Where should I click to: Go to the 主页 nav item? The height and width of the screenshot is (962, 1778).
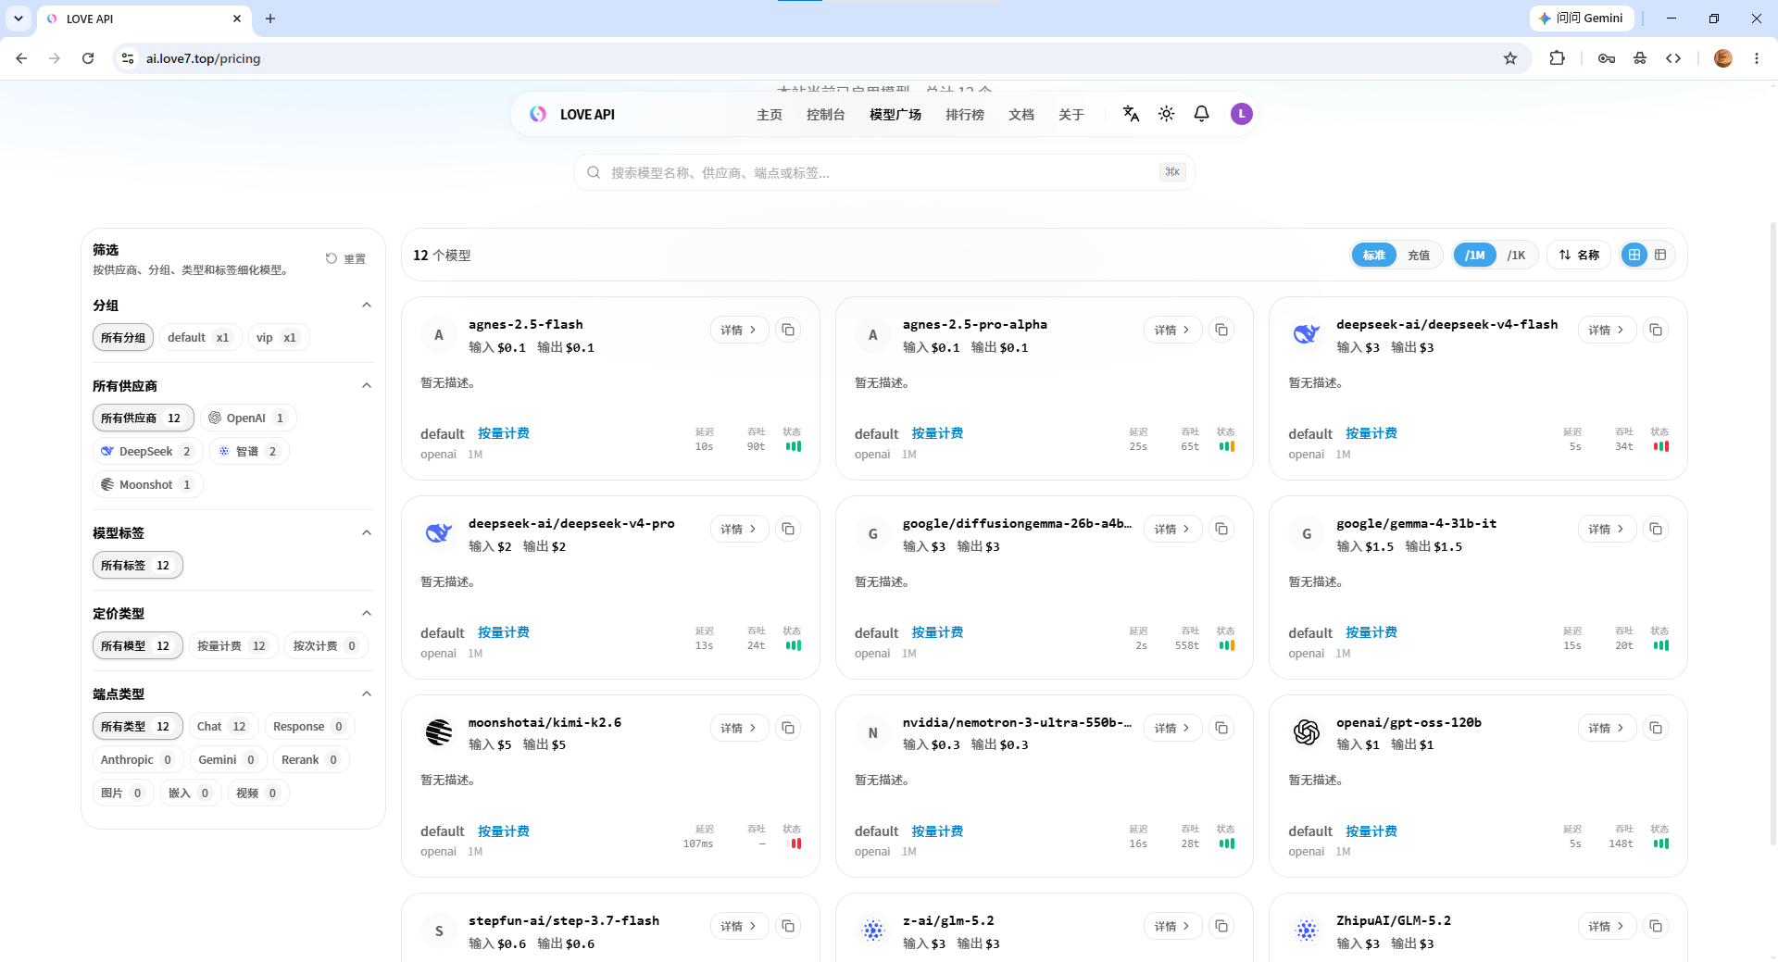770,115
